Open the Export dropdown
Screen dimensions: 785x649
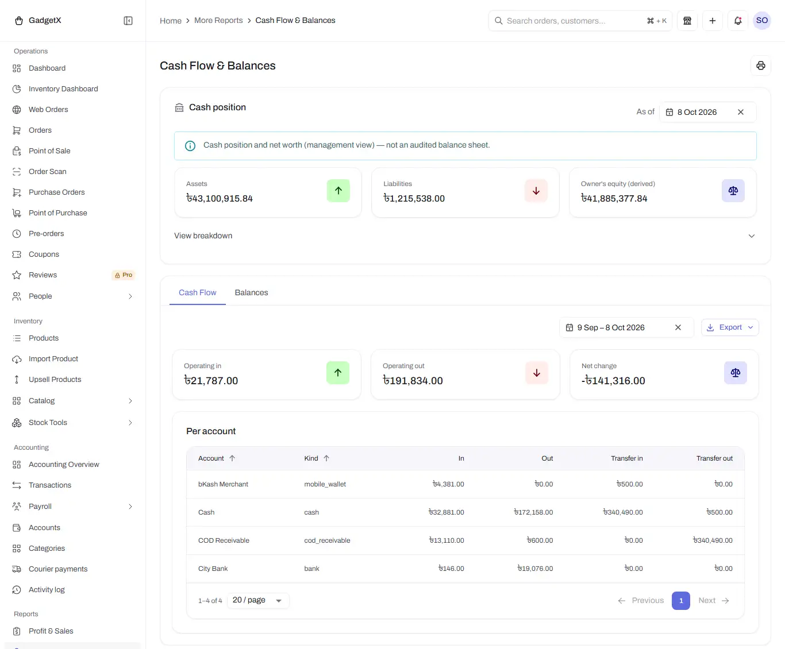pos(730,327)
